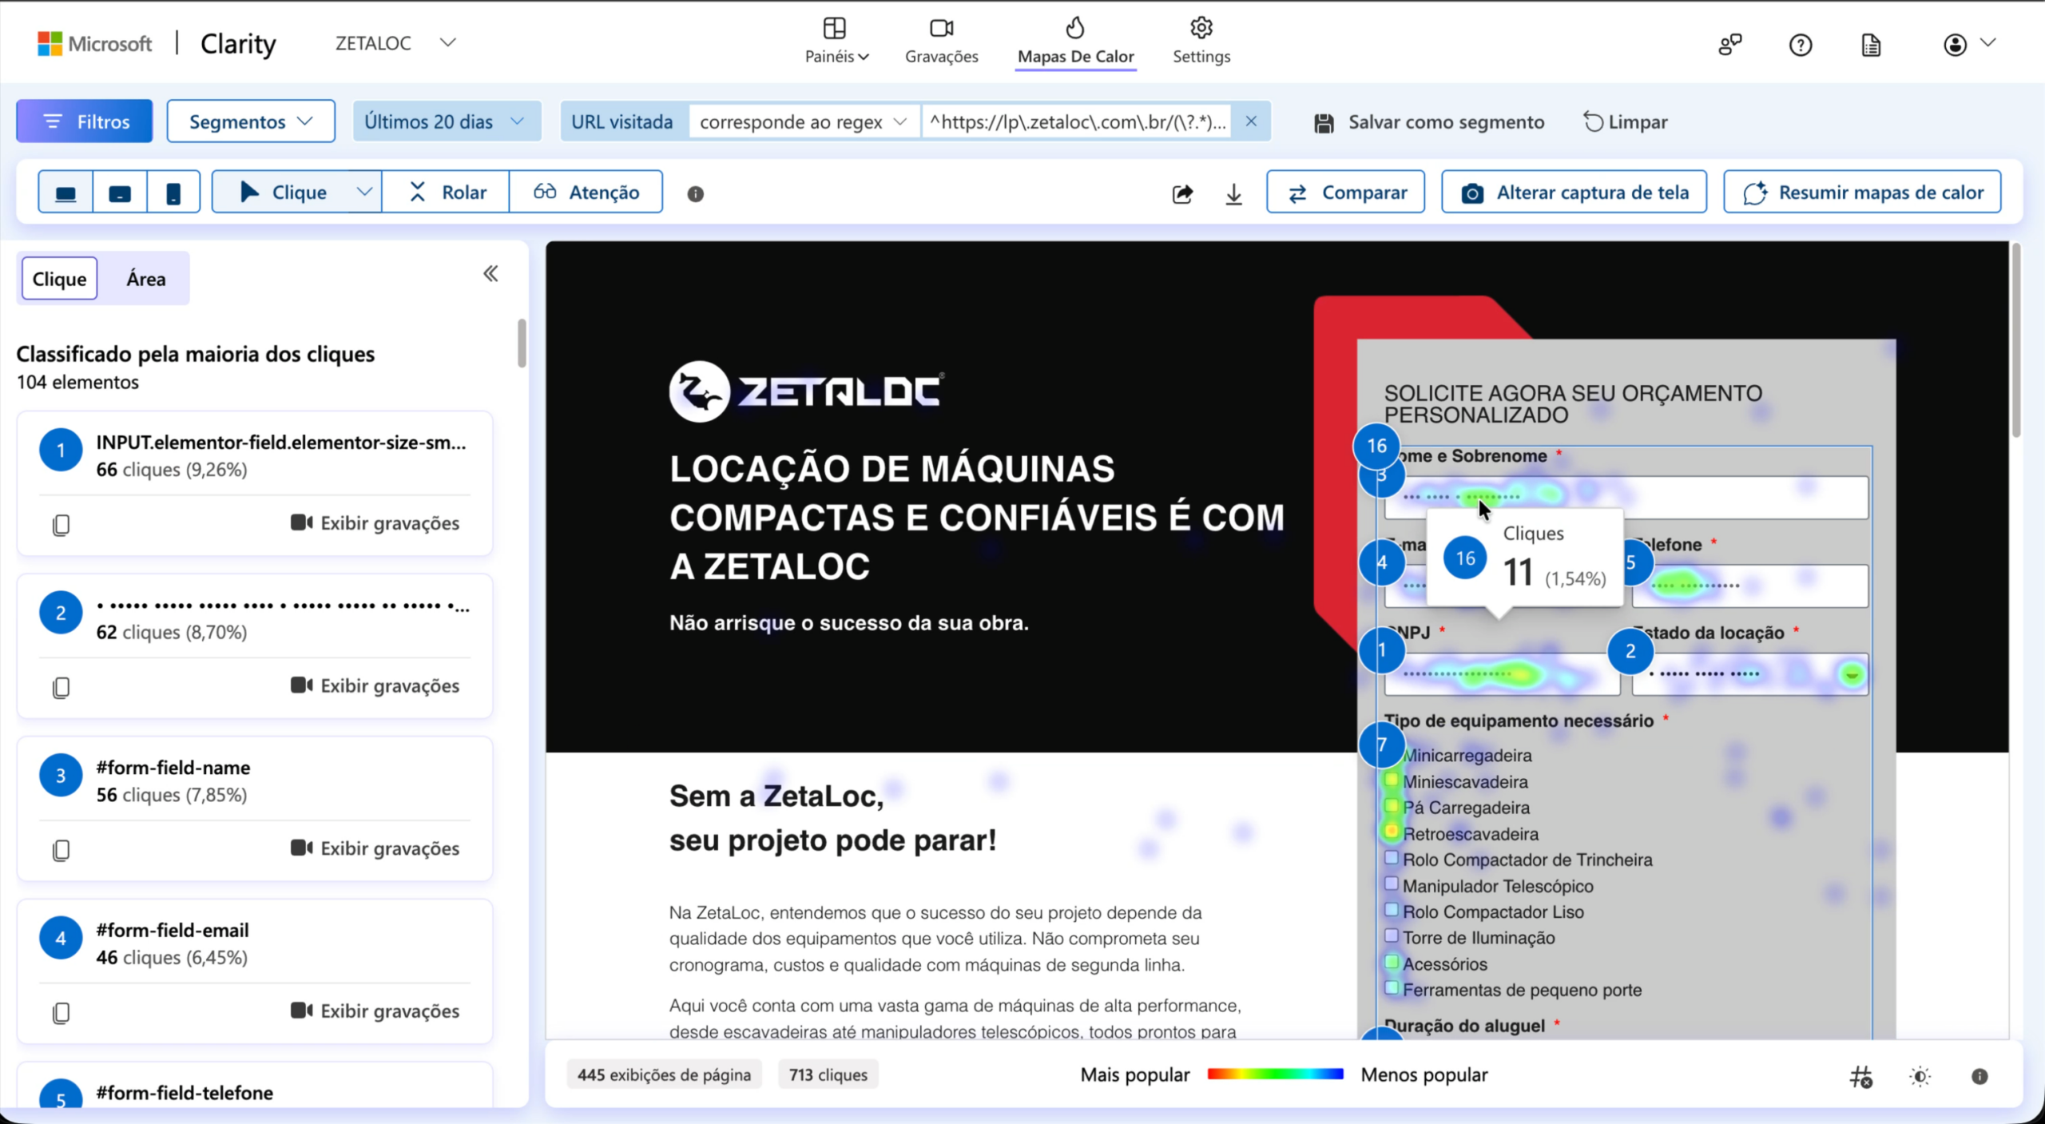Open the Estado da locação select arrow
This screenshot has width=2045, height=1124.
pos(1852,675)
